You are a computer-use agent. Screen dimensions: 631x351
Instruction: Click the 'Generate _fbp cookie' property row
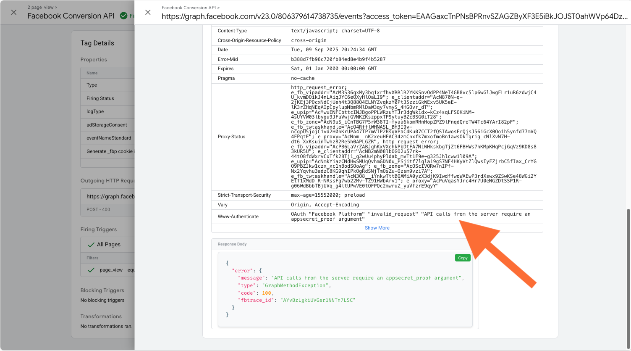click(107, 151)
